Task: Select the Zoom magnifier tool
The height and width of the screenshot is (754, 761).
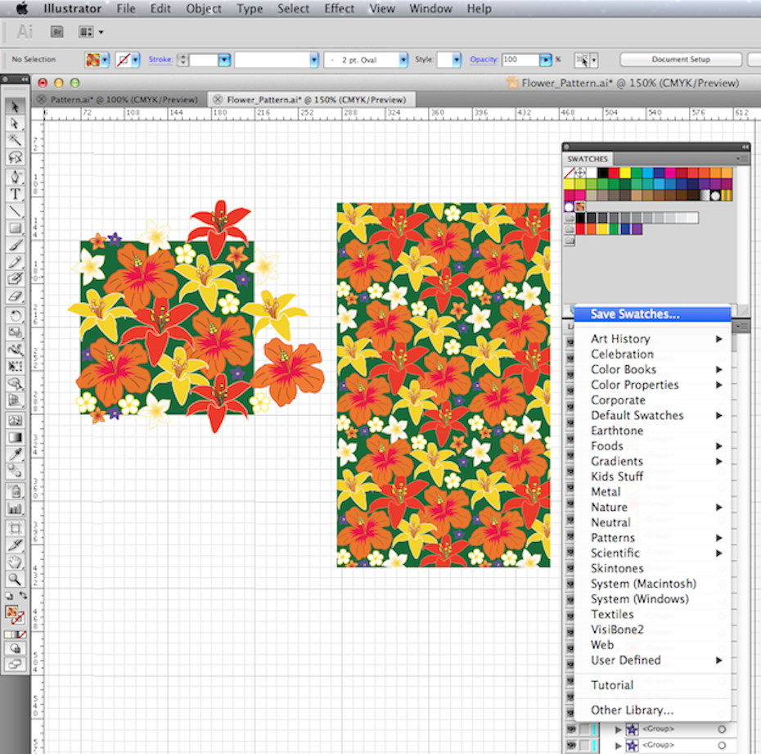Action: (x=15, y=580)
